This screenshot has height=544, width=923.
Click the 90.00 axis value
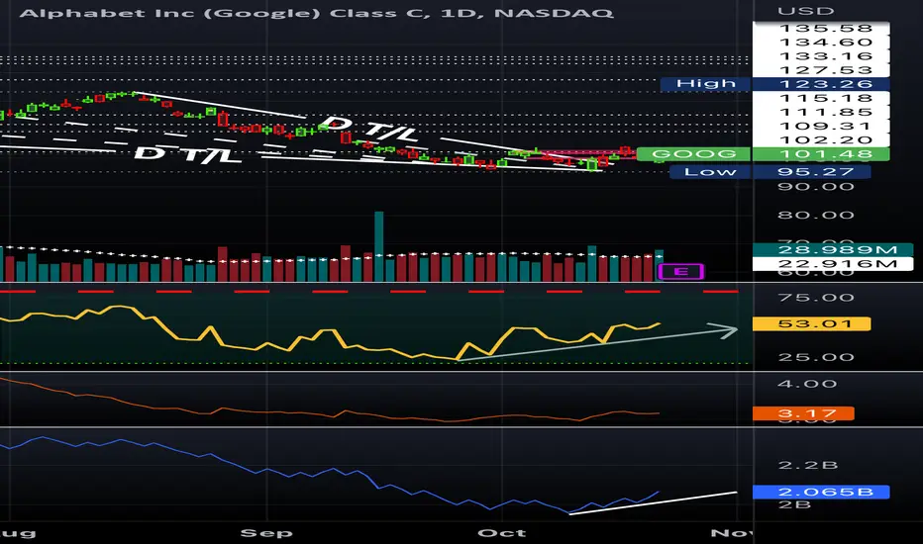815,187
